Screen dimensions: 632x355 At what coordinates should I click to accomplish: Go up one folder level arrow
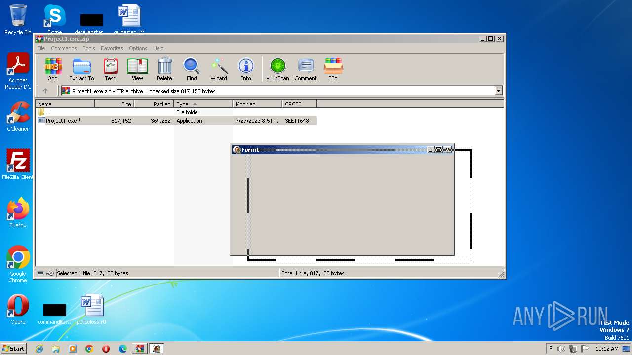[45, 91]
